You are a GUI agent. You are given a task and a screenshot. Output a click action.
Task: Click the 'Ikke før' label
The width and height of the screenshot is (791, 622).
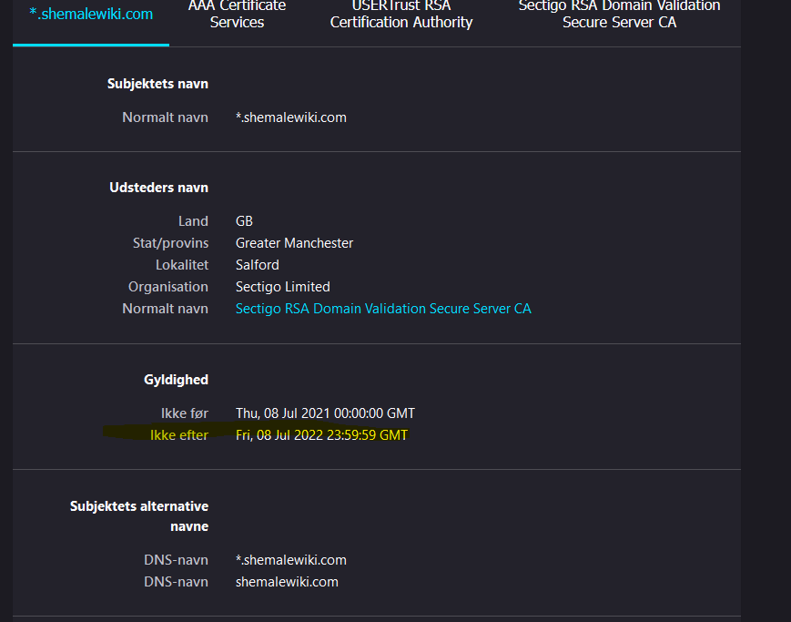(185, 413)
